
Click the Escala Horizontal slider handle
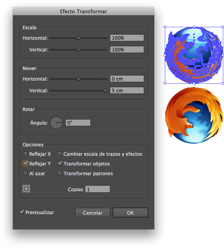pos(78,38)
